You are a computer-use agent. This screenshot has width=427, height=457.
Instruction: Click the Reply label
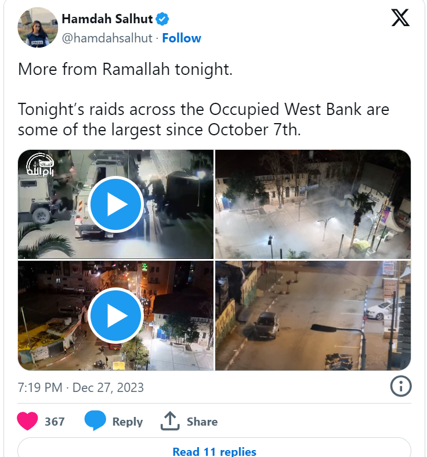click(128, 422)
